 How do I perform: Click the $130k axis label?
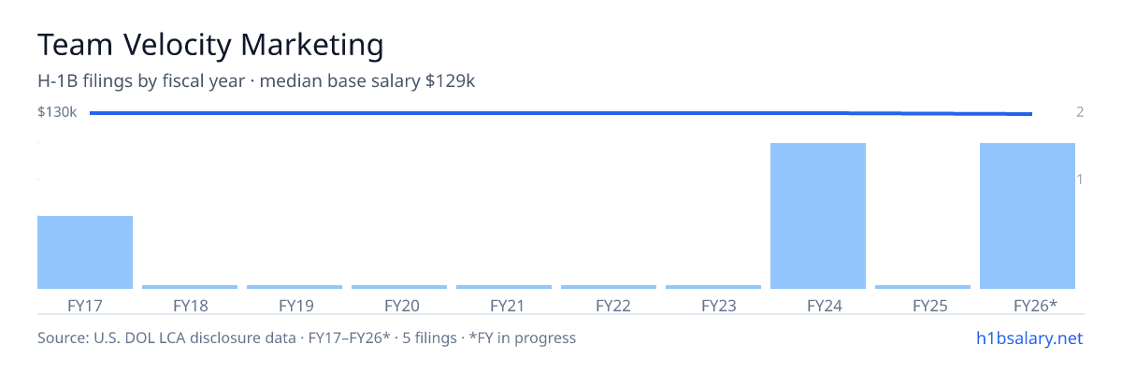[57, 112]
